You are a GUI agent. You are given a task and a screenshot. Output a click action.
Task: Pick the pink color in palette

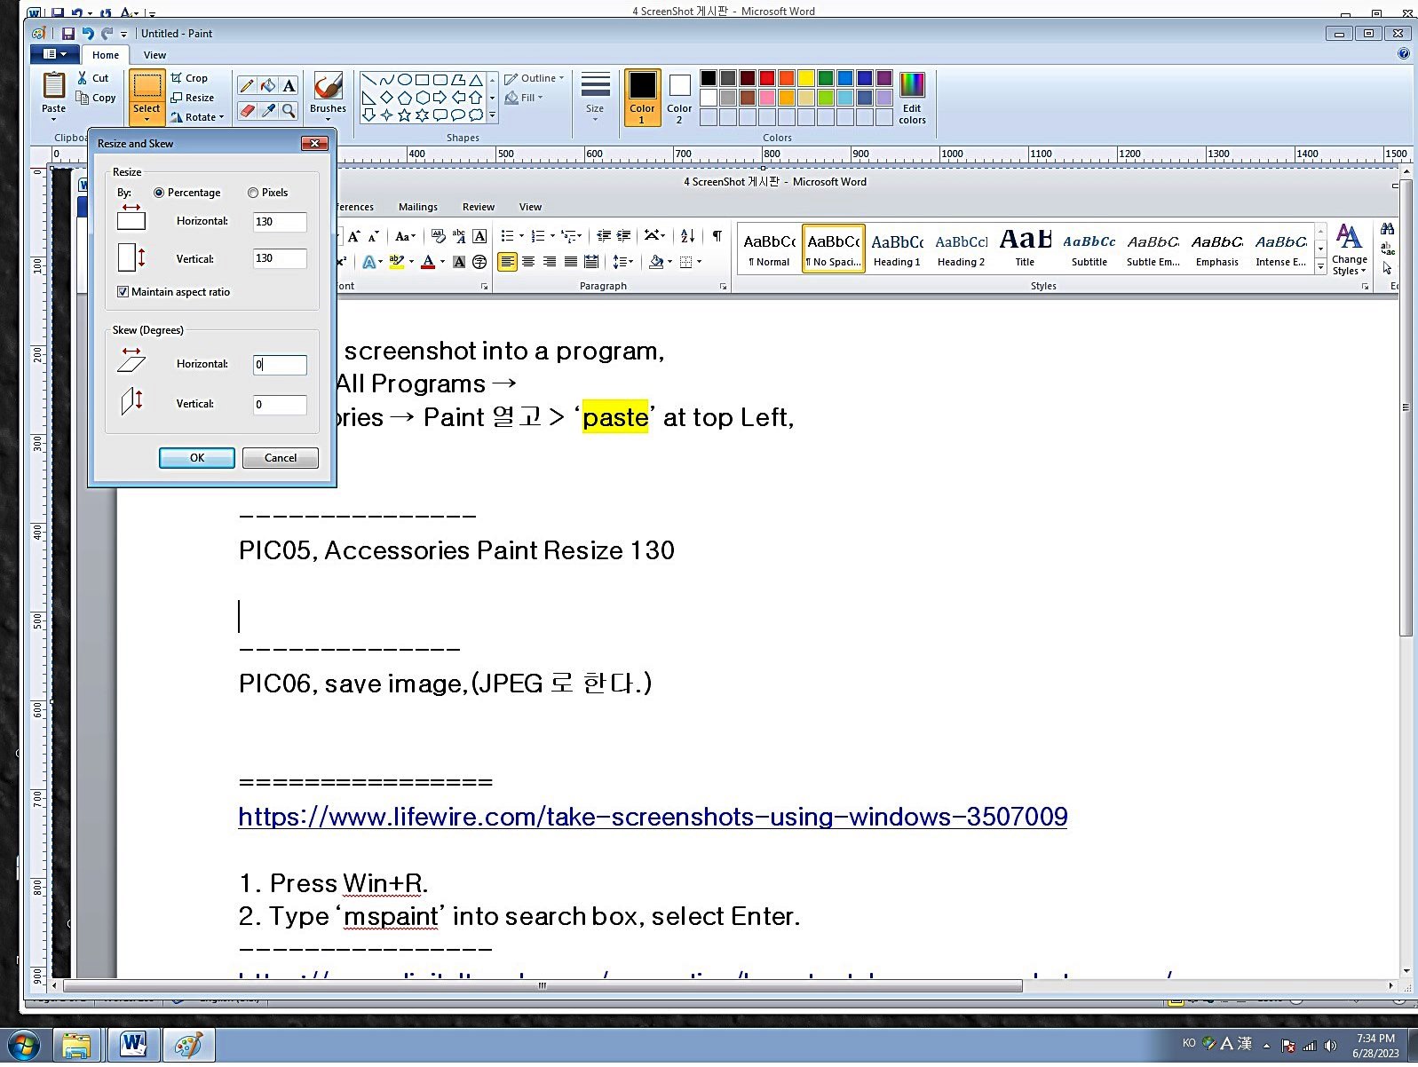(767, 98)
